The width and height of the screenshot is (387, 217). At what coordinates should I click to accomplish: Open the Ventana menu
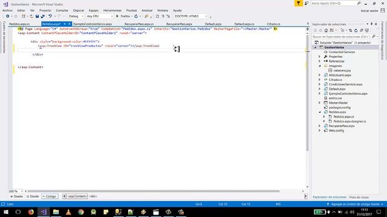[163, 10]
